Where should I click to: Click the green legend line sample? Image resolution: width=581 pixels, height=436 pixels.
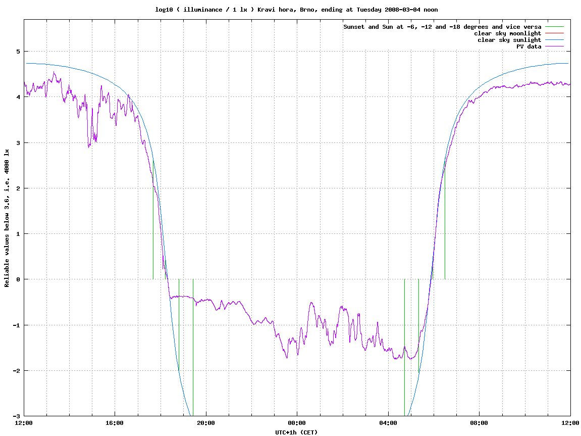point(554,27)
